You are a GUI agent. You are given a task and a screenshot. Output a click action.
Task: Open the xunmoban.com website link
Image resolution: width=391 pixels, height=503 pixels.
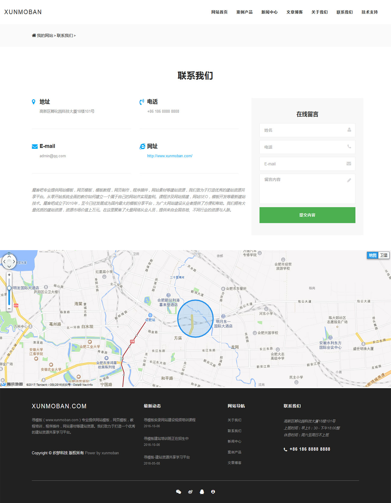(170, 156)
